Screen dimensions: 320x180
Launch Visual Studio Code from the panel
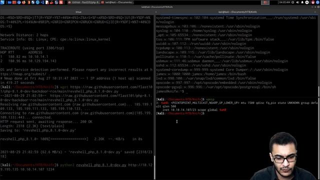tap(42, 2)
